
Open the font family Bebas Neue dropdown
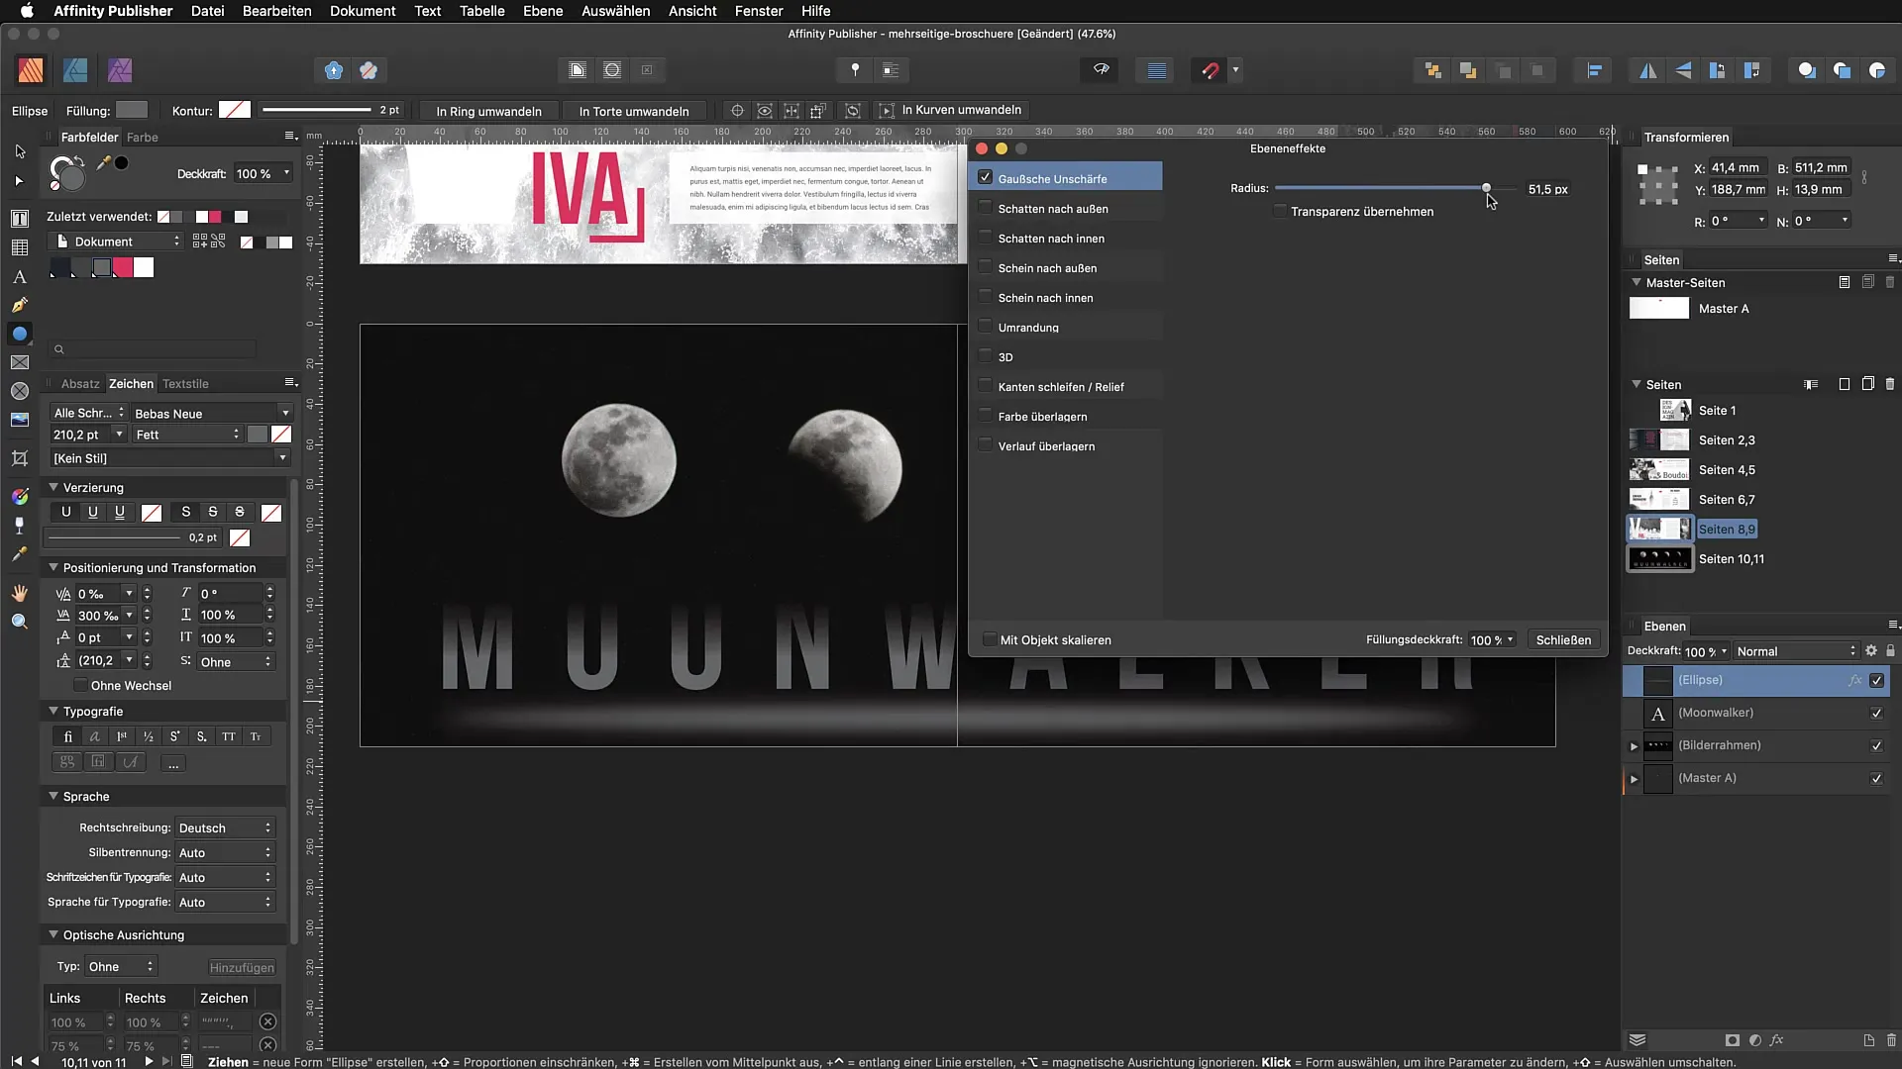click(x=212, y=413)
